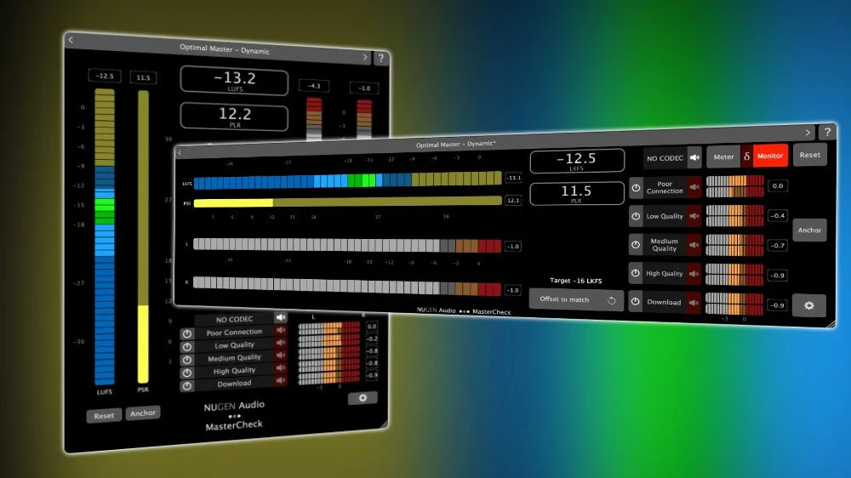Image resolution: width=851 pixels, height=478 pixels.
Task: Audition NO CODEC speaker in horizontal window
Action: (x=694, y=158)
